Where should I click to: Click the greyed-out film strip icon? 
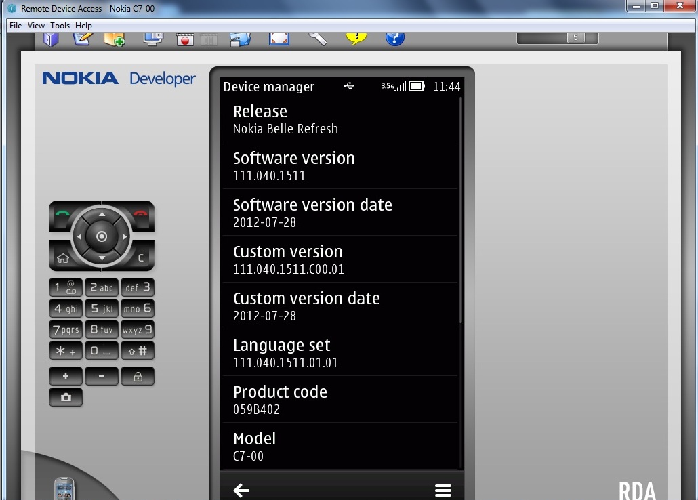209,39
